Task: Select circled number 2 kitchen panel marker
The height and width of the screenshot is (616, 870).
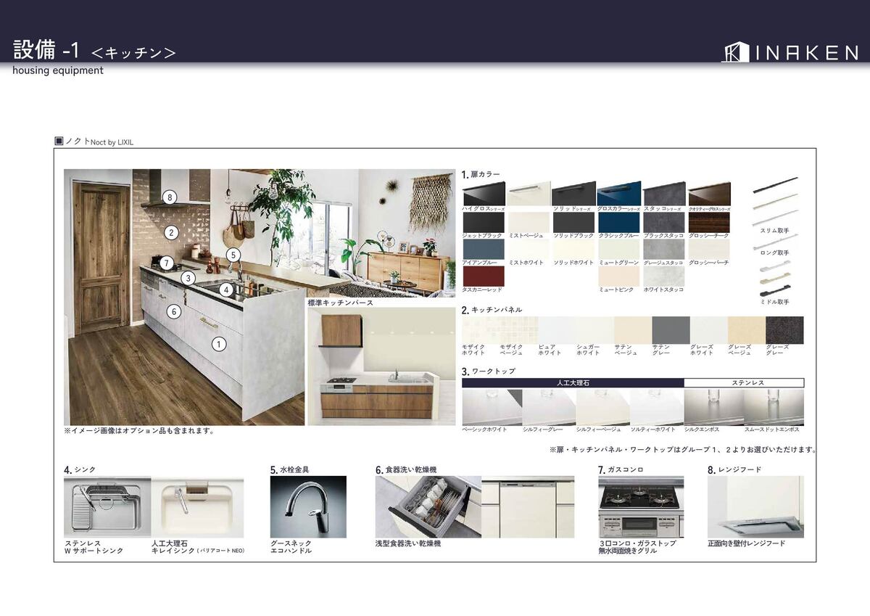Action: tap(170, 233)
